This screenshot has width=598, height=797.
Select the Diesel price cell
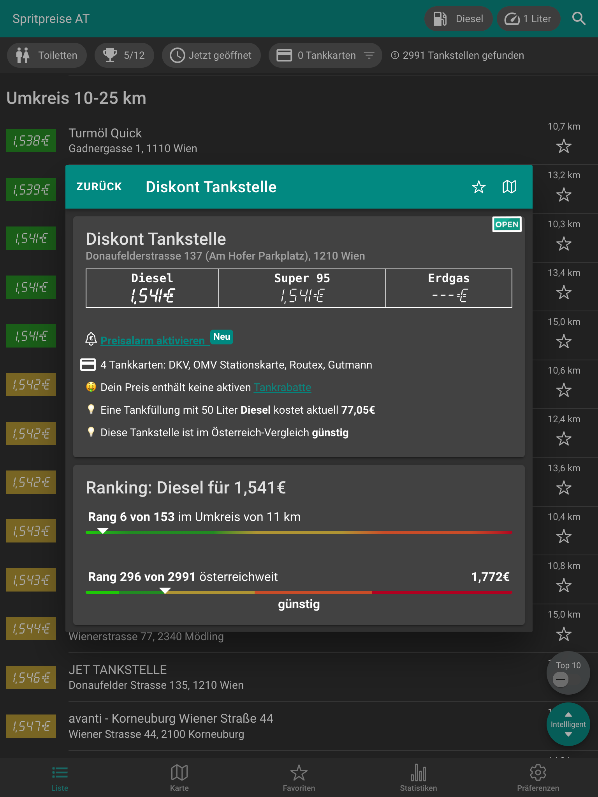point(152,288)
